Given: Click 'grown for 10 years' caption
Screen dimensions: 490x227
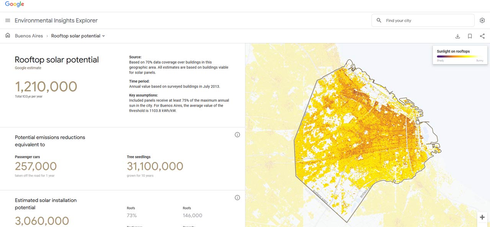Looking at the screenshot, I should [x=140, y=176].
